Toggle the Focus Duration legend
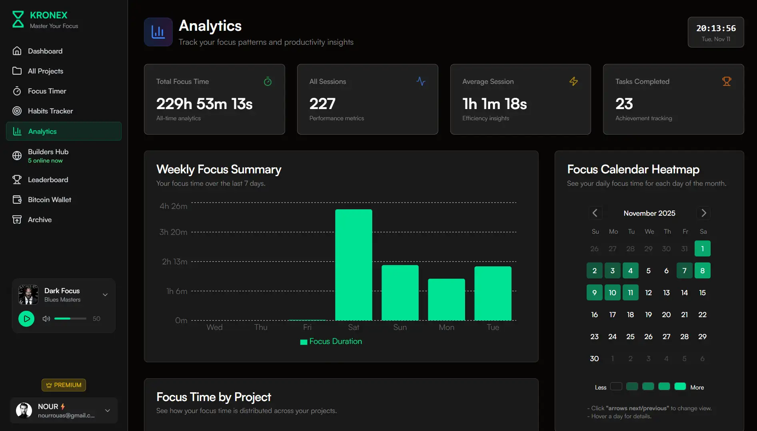 [x=331, y=342]
